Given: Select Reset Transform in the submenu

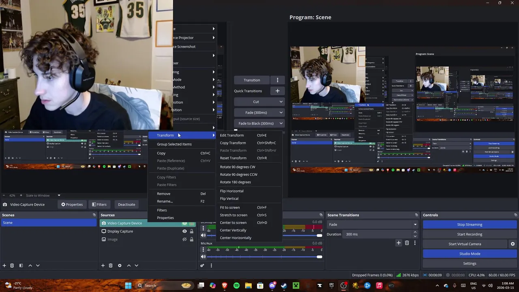Looking at the screenshot, I should [x=233, y=158].
